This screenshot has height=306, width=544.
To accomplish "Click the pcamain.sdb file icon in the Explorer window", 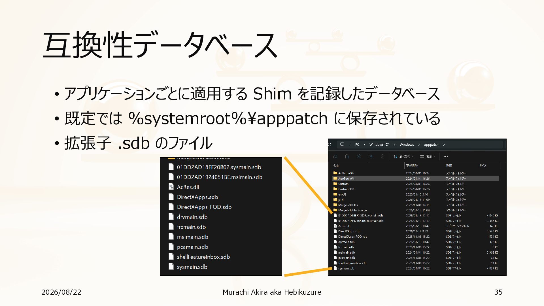I will coord(335,258).
